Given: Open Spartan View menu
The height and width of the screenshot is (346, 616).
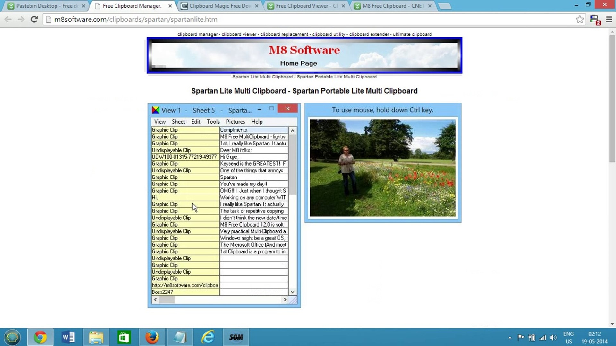Looking at the screenshot, I should coord(160,122).
